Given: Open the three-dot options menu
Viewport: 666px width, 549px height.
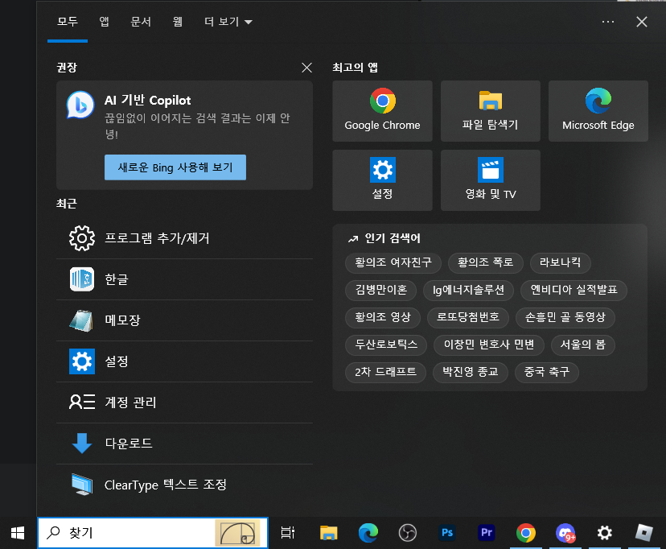Looking at the screenshot, I should click(608, 22).
